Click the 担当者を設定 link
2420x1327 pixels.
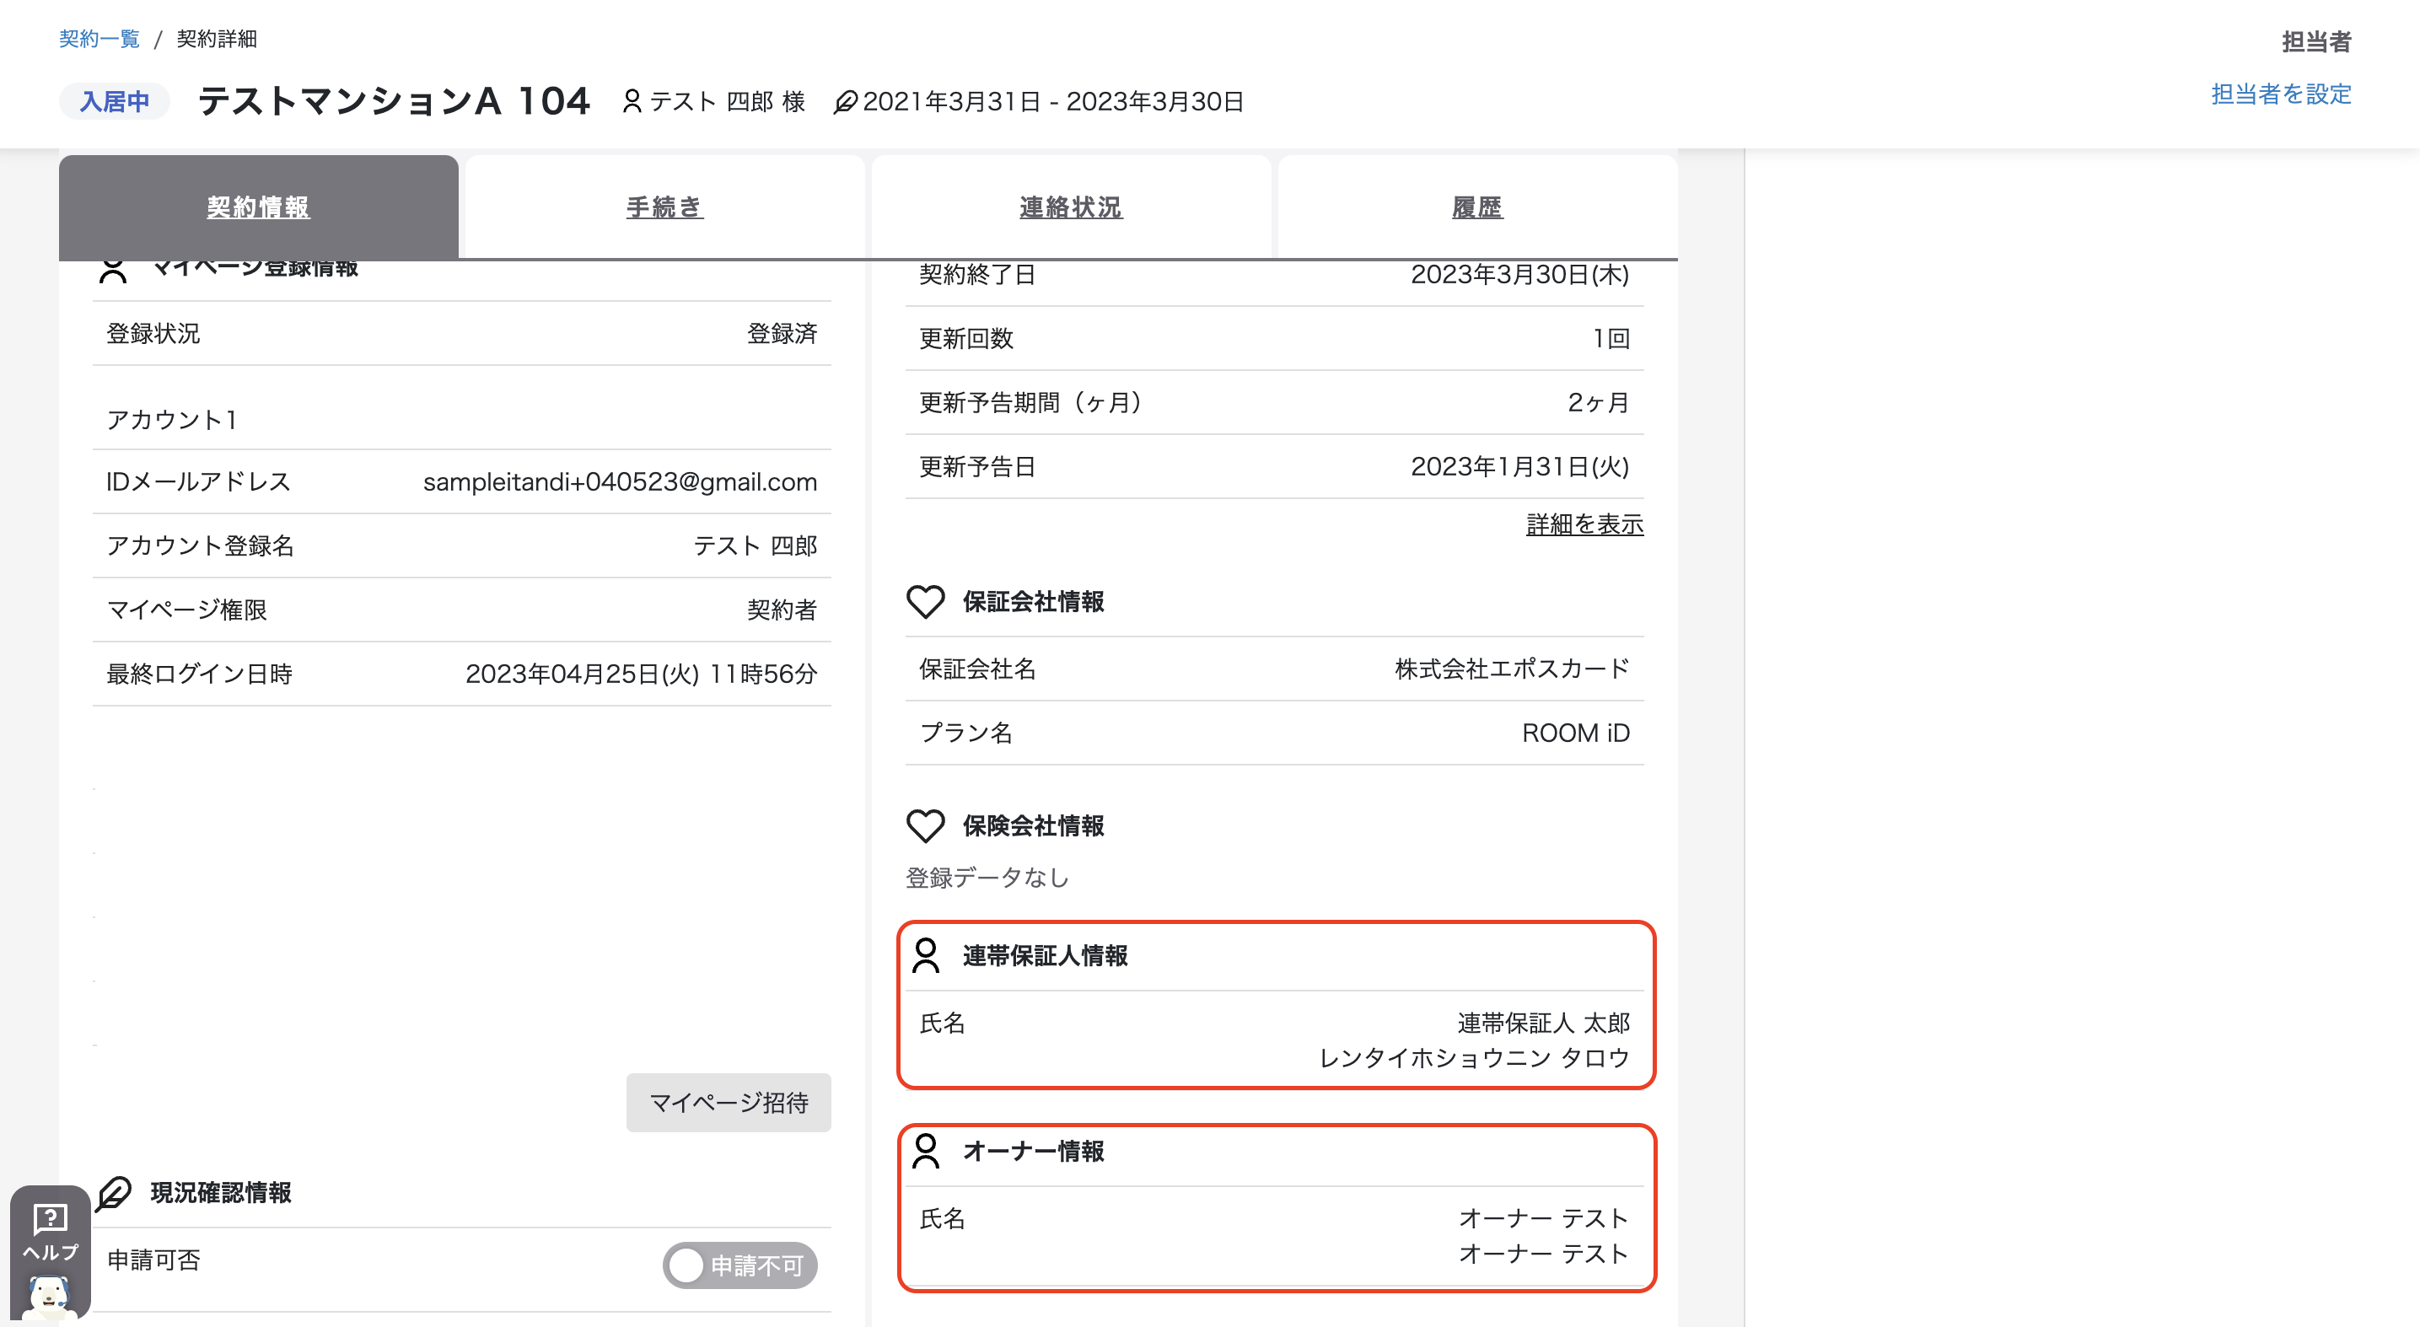click(x=2281, y=94)
